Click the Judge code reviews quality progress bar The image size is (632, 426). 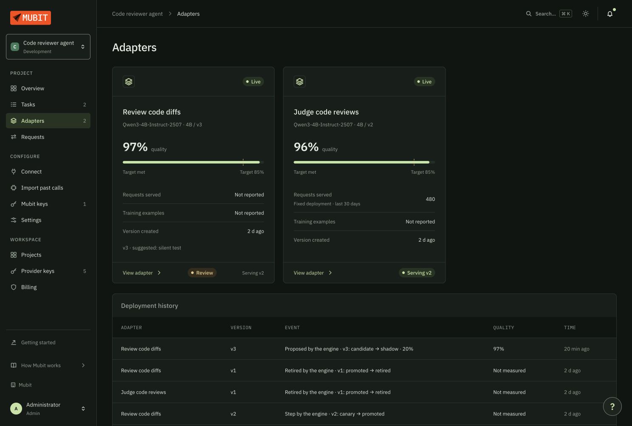tap(364, 162)
